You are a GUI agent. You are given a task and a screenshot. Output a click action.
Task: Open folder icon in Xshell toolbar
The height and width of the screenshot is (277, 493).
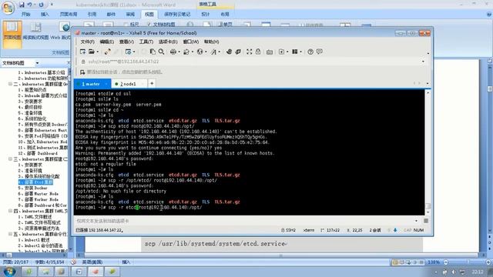[x=92, y=52]
